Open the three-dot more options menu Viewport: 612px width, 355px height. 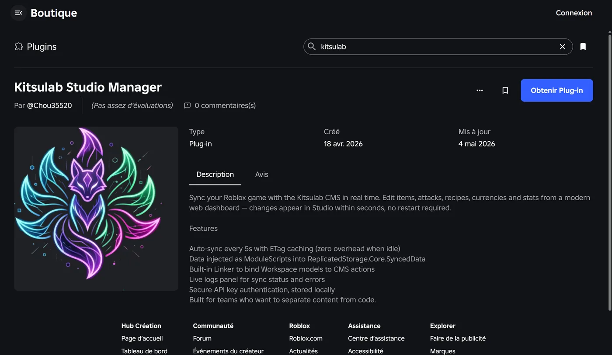480,90
